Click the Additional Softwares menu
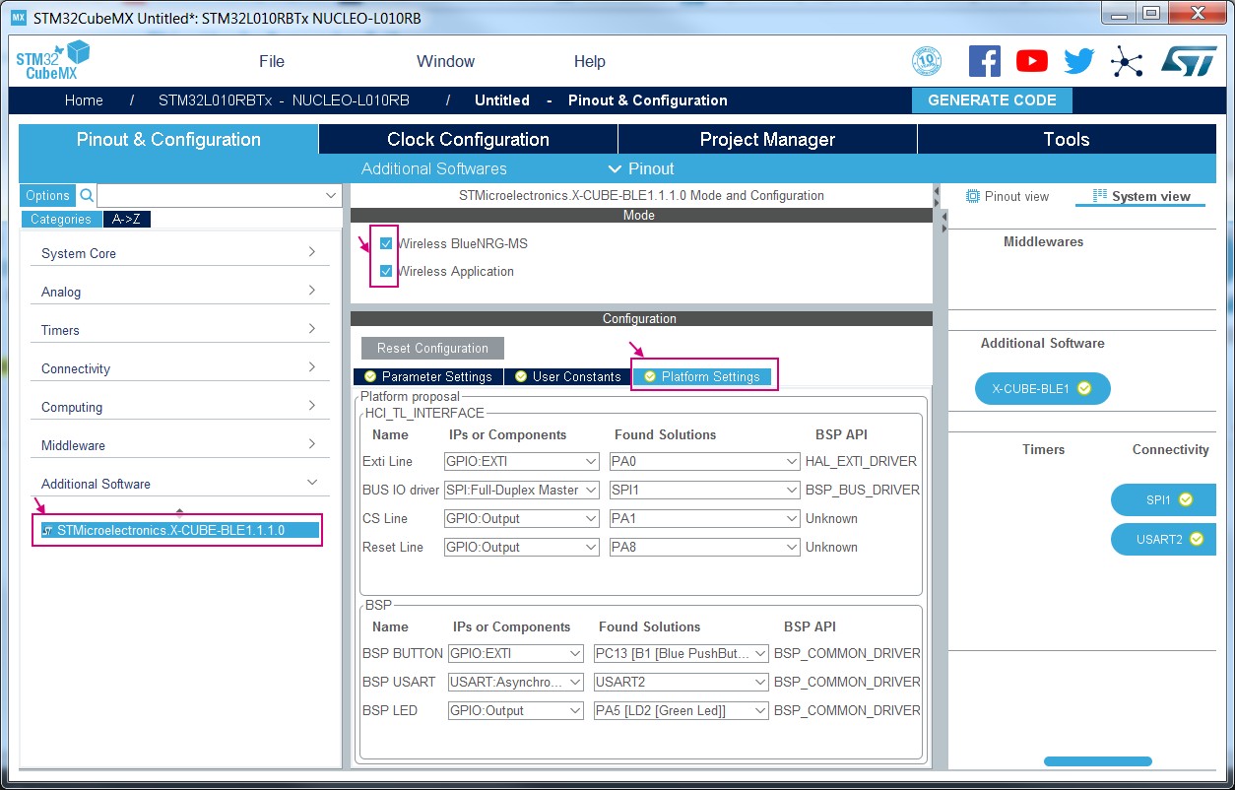1235x790 pixels. click(x=433, y=168)
